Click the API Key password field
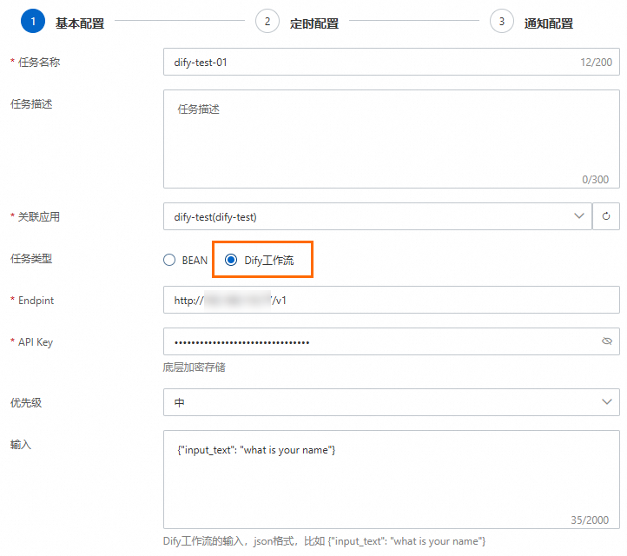This screenshot has height=556, width=627. tap(391, 341)
